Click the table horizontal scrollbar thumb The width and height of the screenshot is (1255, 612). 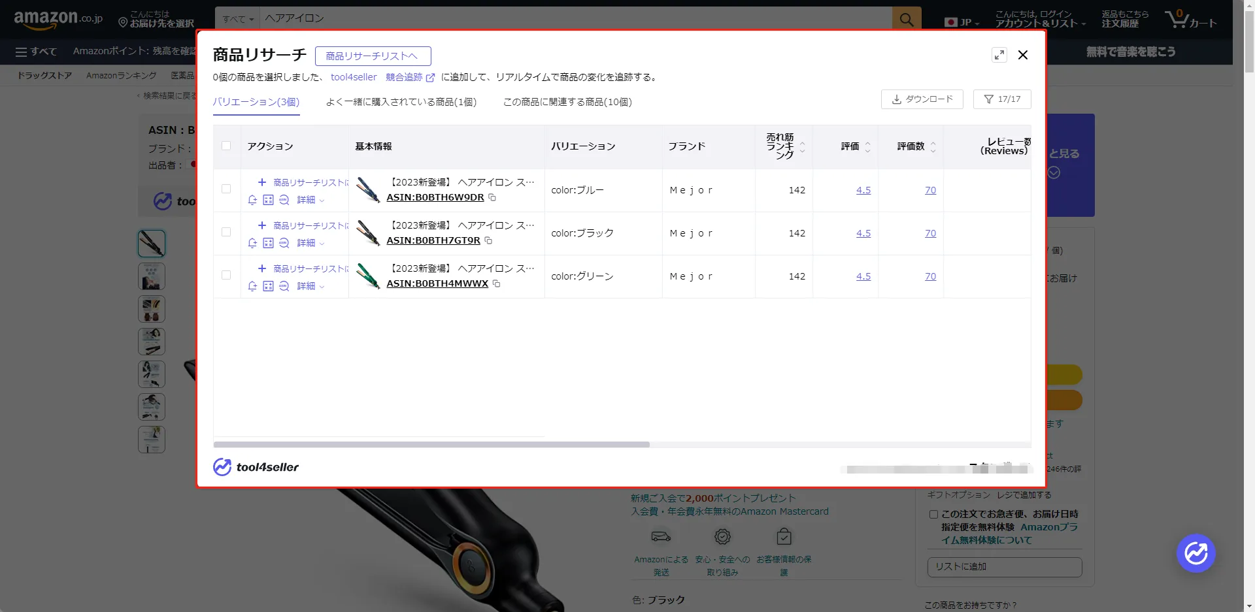431,445
